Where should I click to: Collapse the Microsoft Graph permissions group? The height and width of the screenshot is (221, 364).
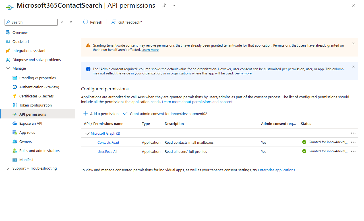pyautogui.click(x=87, y=134)
